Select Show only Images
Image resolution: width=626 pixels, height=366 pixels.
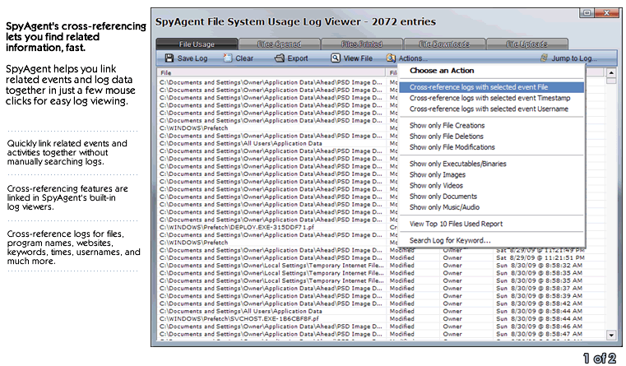click(x=491, y=174)
